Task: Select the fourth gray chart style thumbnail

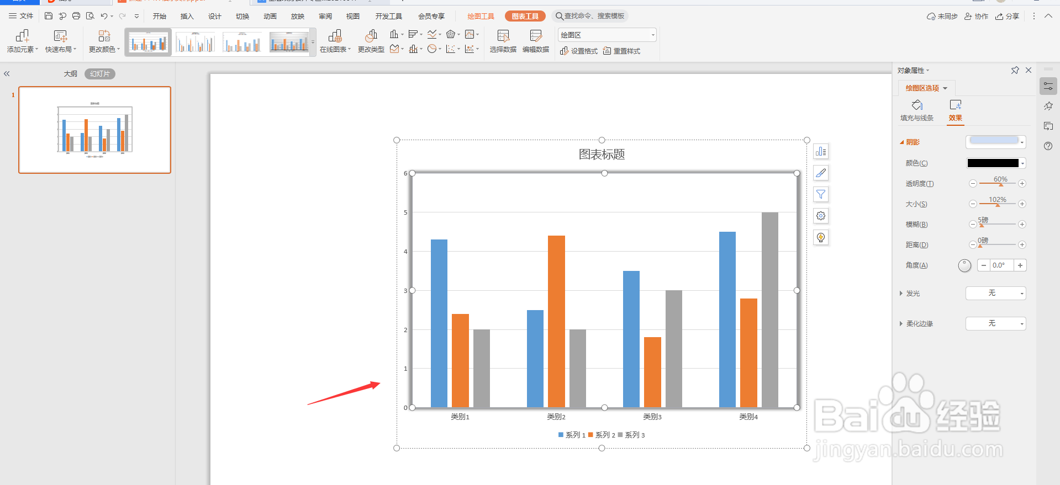Action: [289, 42]
